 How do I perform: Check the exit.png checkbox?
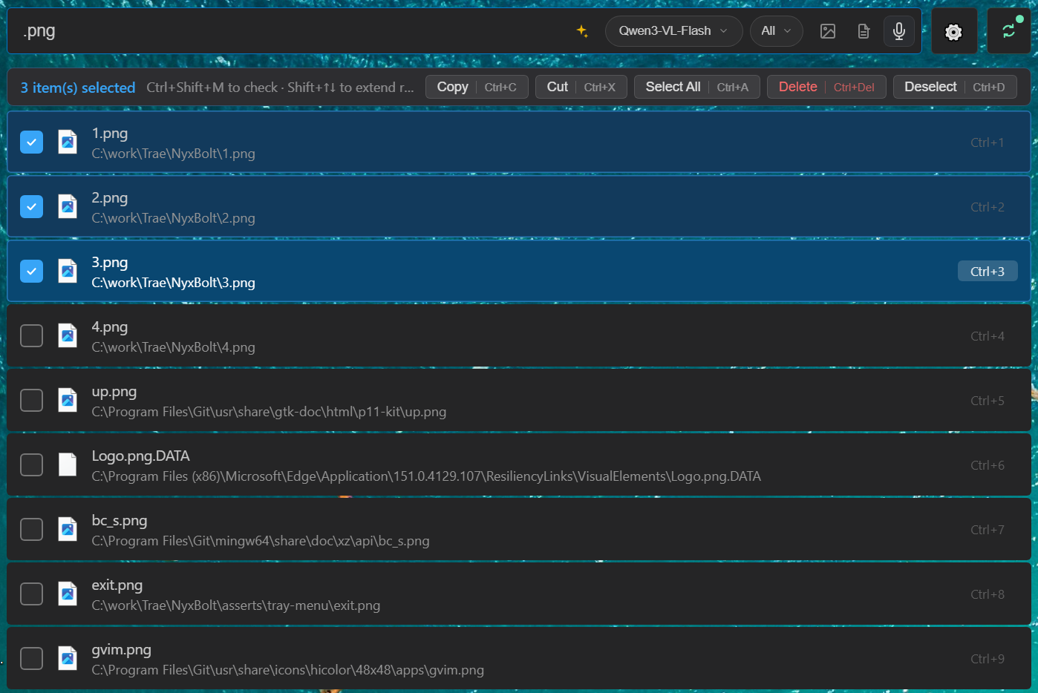[x=31, y=594]
